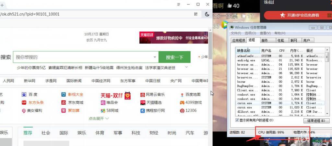Select 推荐 news category tab

pyautogui.click(x=28, y=133)
